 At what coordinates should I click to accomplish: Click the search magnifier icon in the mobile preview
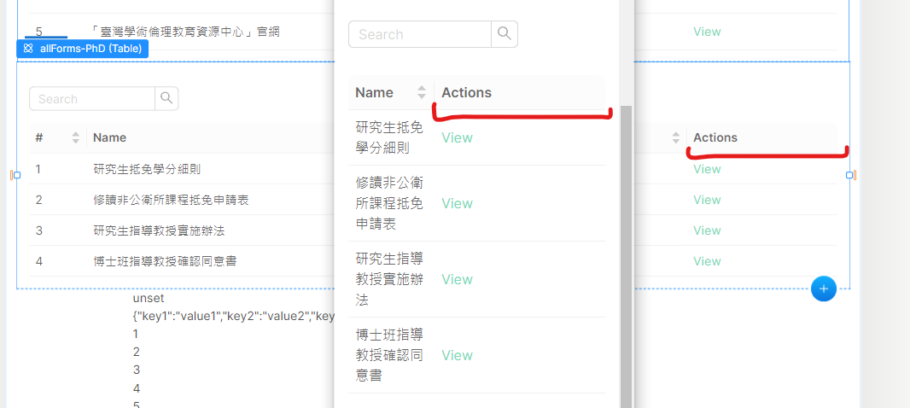(505, 34)
